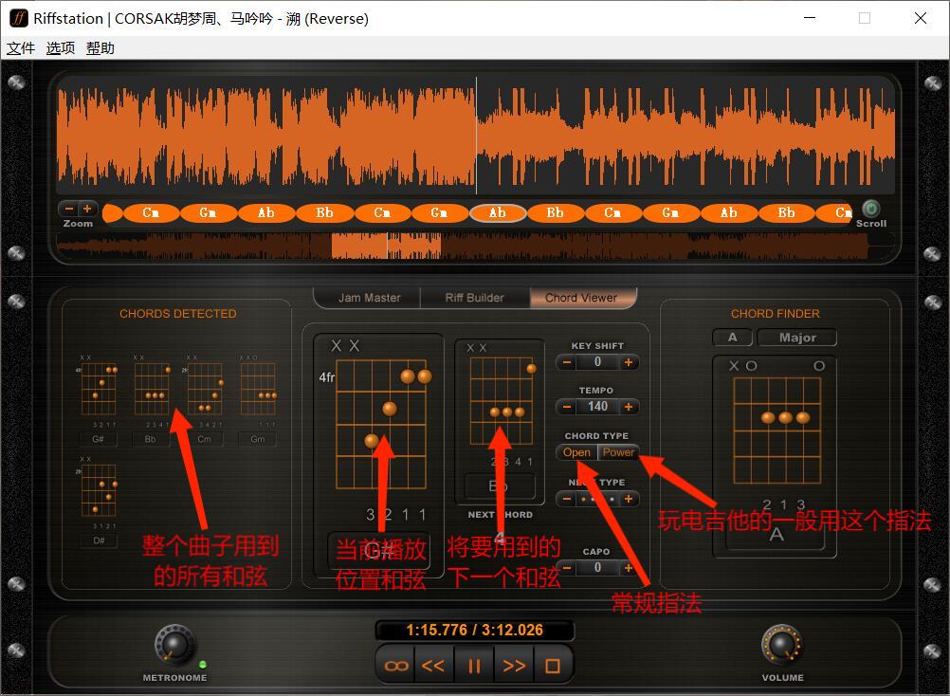Image resolution: width=950 pixels, height=696 pixels.
Task: Click the Next Type plus button
Action: [629, 499]
